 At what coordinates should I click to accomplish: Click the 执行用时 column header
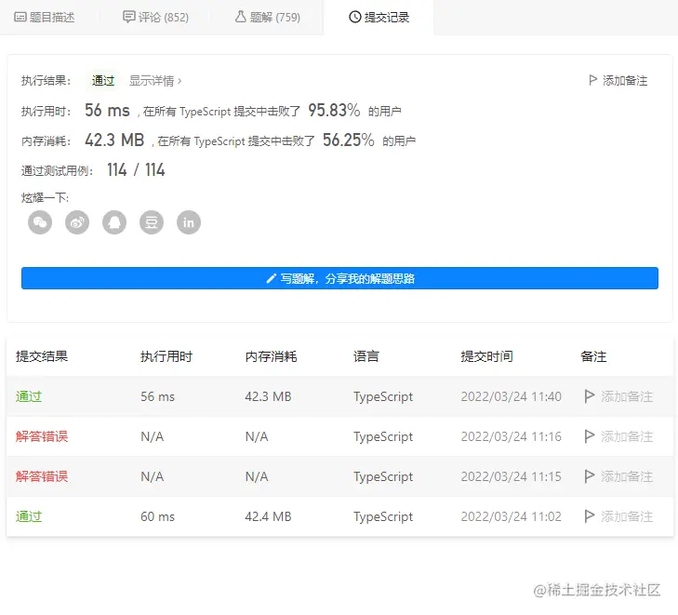pyautogui.click(x=166, y=356)
